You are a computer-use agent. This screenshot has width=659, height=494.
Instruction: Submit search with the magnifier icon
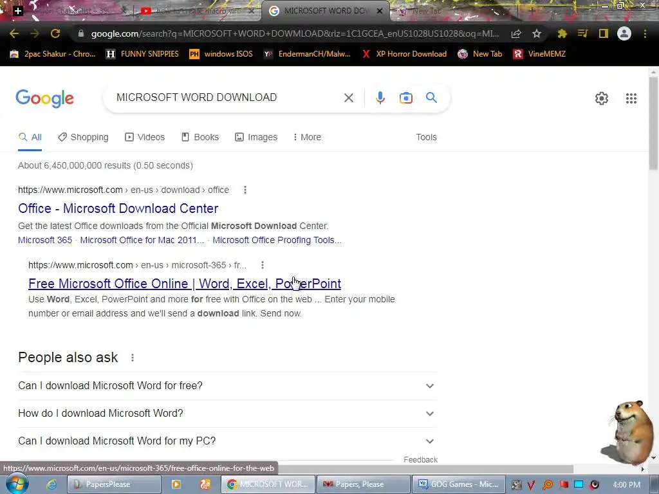(x=431, y=98)
